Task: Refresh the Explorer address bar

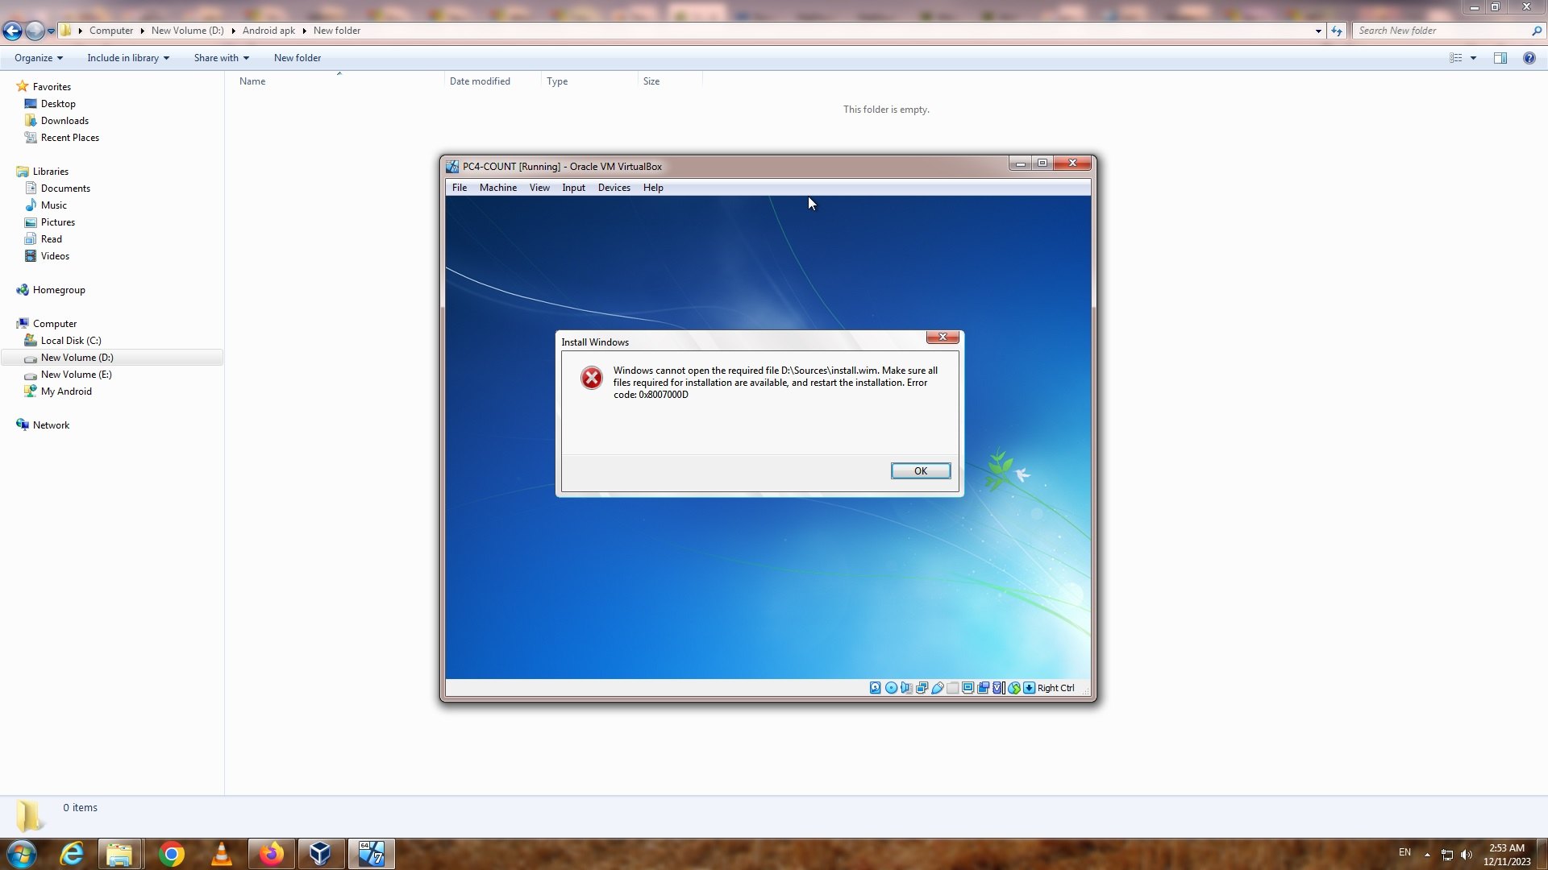Action: click(x=1337, y=31)
